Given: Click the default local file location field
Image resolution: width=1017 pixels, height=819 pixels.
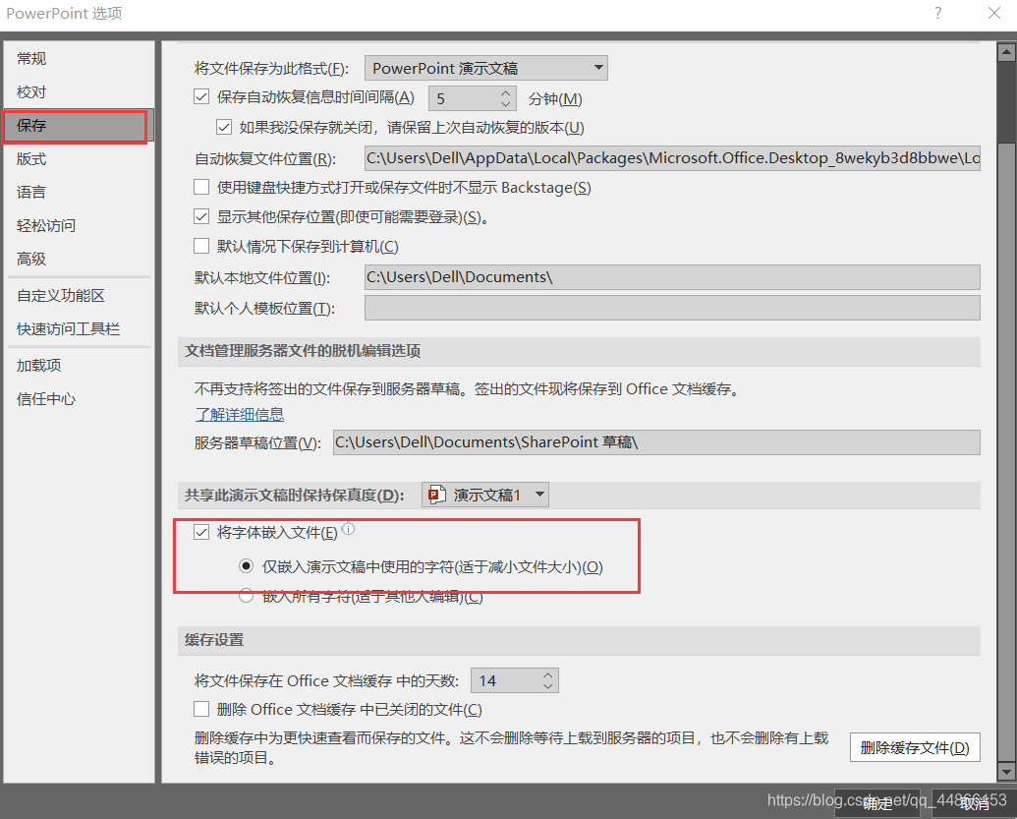Looking at the screenshot, I should point(672,277).
